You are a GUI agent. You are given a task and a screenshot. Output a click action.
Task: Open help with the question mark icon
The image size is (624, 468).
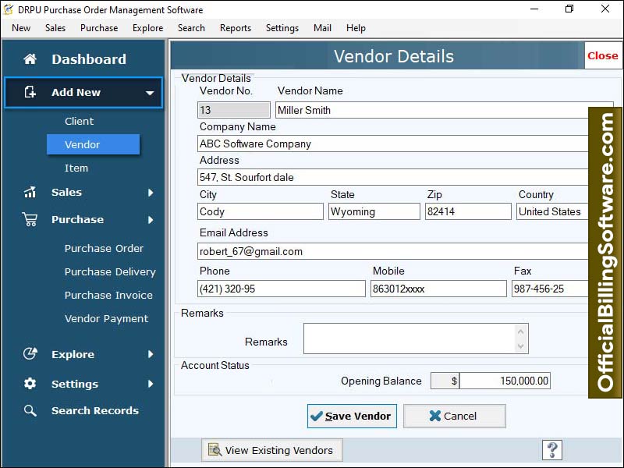[552, 449]
